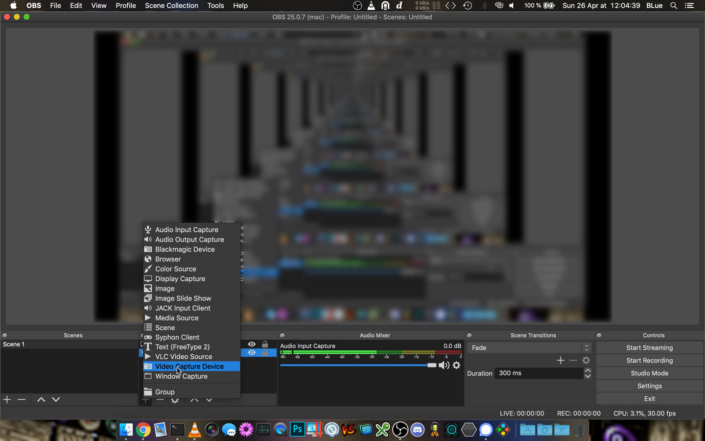Screen dimensions: 705x441
Task: Remove the selected scene with the minus icon
Action: click(x=22, y=399)
